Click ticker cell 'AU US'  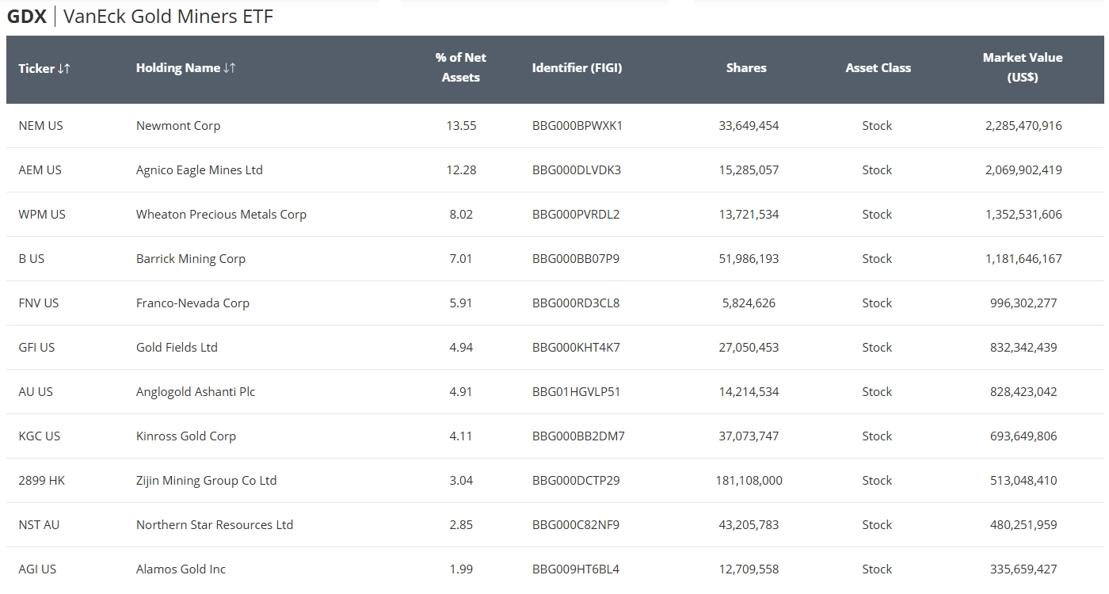36,392
